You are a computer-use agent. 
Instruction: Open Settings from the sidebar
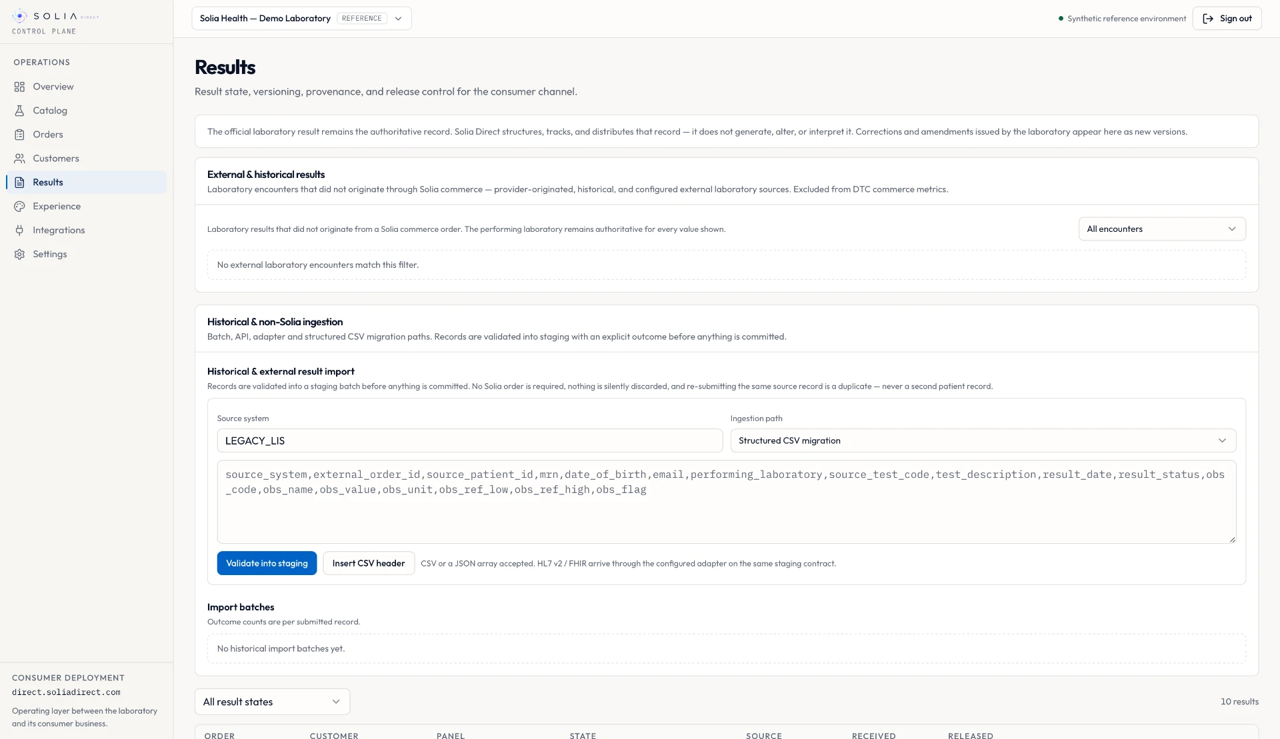tap(86, 255)
